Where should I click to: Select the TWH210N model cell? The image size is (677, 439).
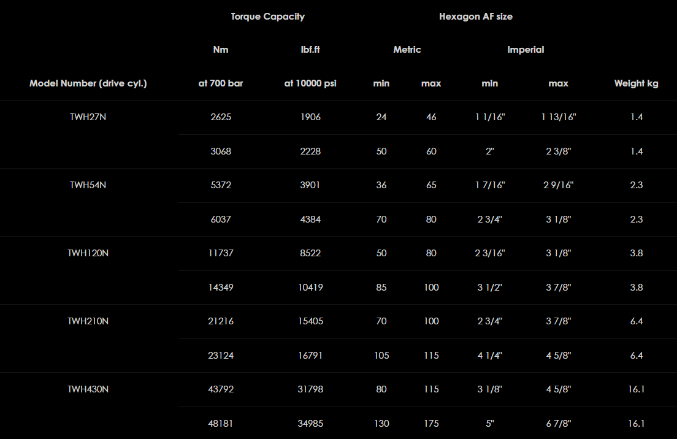(88, 321)
